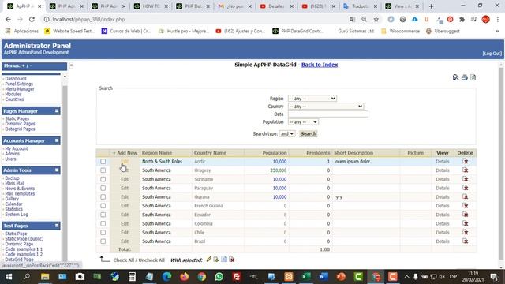Delete the Chile row via red X icon
Viewport: 505px width, 284px height.
pyautogui.click(x=465, y=232)
